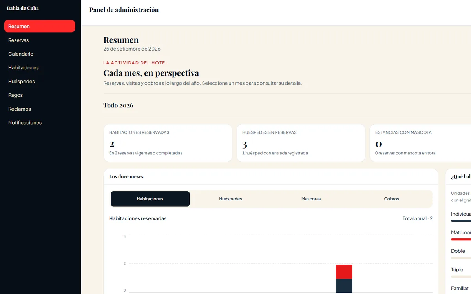Switch chart to Mascotas tab
471x294 pixels.
311,199
